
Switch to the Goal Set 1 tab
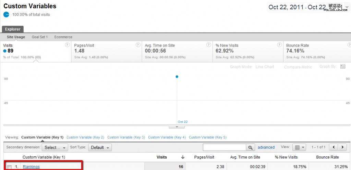(40, 37)
